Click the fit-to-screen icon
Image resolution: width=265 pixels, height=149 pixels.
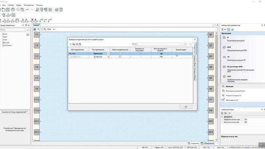coord(42,29)
